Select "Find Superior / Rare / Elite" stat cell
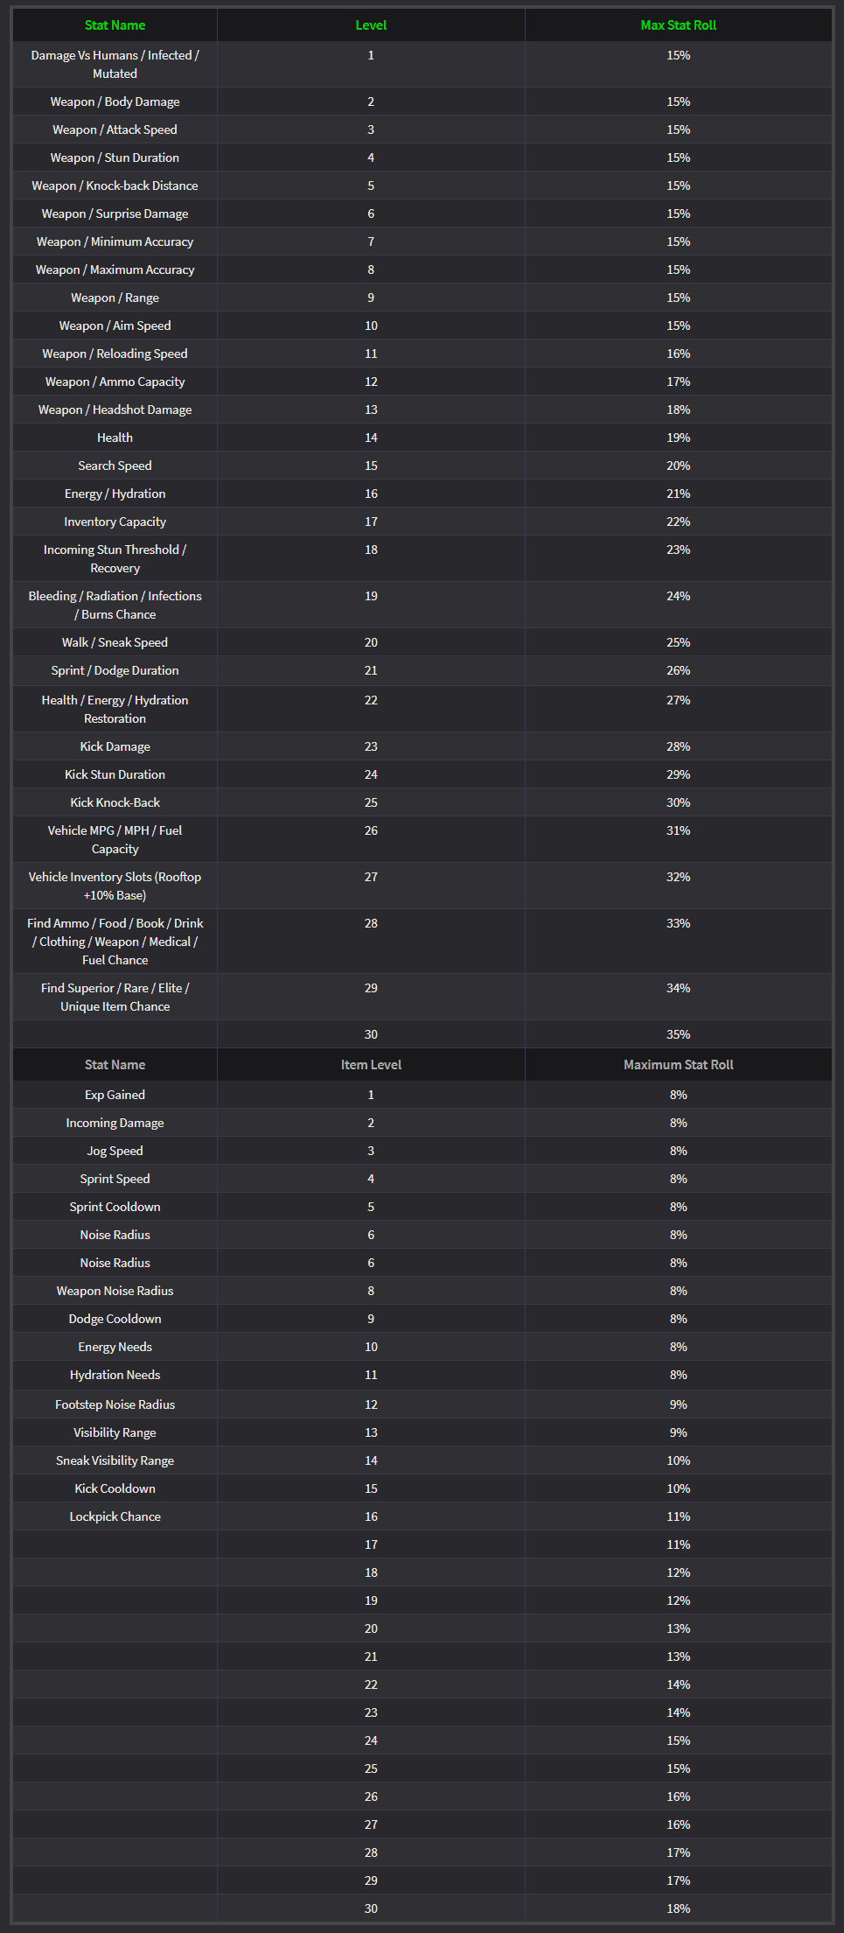The height and width of the screenshot is (1933, 844). (x=115, y=997)
